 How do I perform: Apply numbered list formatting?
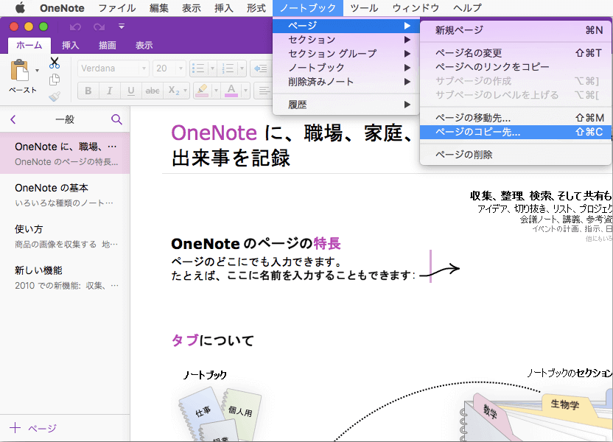coord(228,67)
